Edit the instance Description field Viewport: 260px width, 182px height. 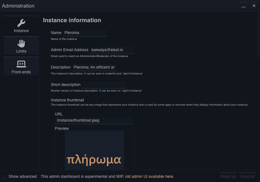(x=94, y=67)
